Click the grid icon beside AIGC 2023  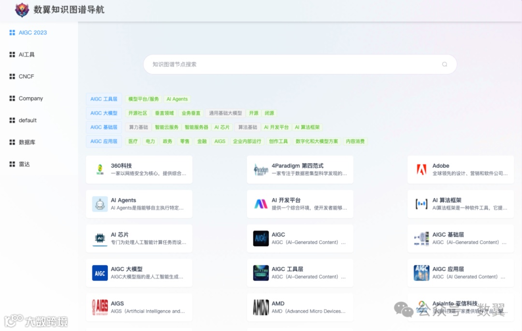(12, 32)
